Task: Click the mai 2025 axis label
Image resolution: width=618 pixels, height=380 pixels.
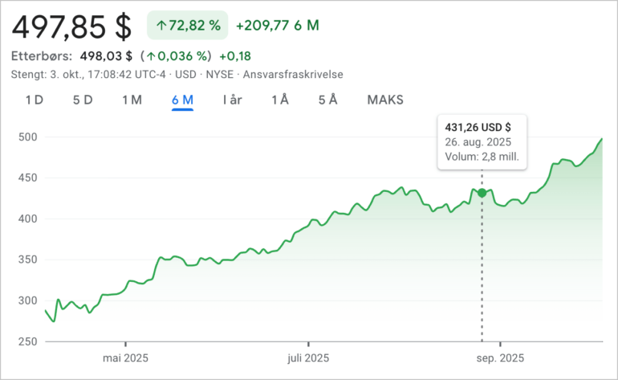Action: coord(125,358)
